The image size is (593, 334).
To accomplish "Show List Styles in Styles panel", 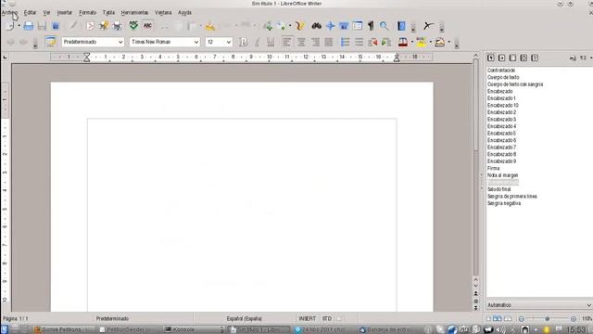I will 535,58.
